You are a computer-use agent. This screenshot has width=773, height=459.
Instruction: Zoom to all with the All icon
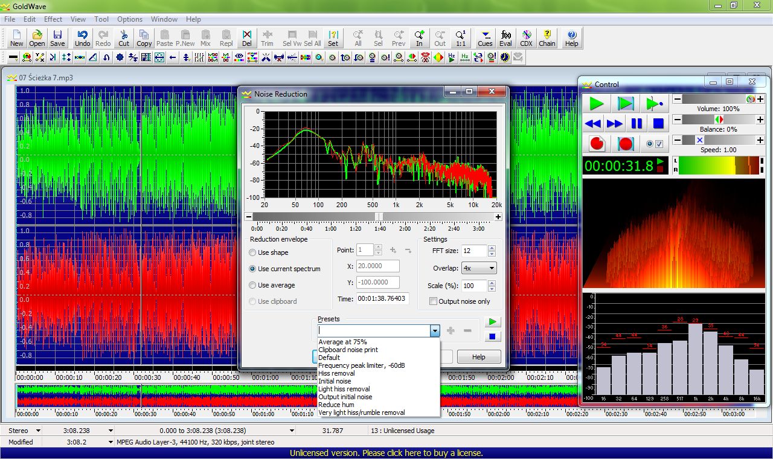tap(358, 38)
